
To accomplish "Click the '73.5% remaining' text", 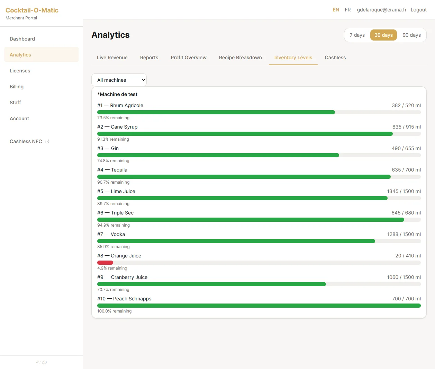I will 113,118.
